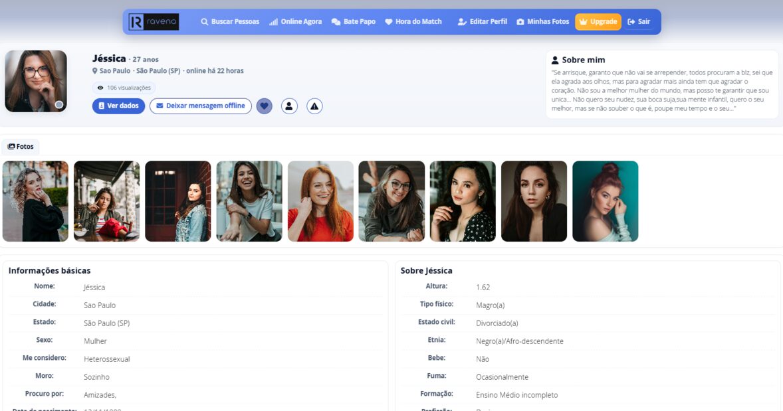Viewport: 783px width, 411px height.
Task: Select Editar Perfil in top navigation
Action: (x=482, y=22)
